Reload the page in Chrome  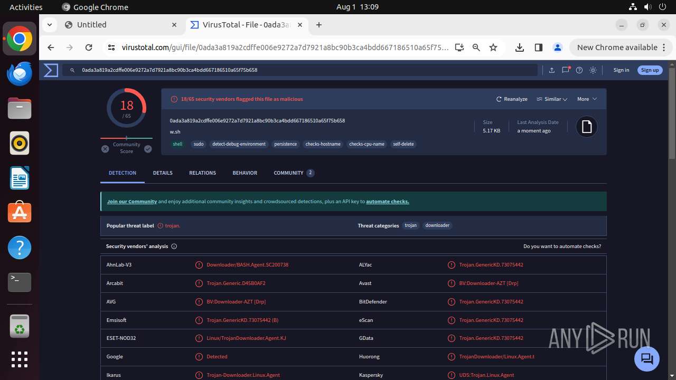pos(89,47)
